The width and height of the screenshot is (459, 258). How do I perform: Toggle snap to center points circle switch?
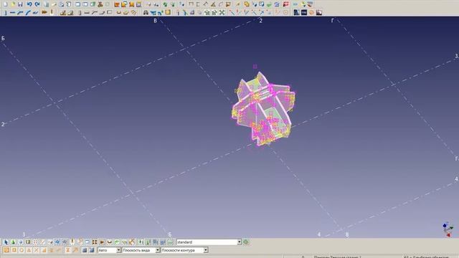click(x=22, y=250)
